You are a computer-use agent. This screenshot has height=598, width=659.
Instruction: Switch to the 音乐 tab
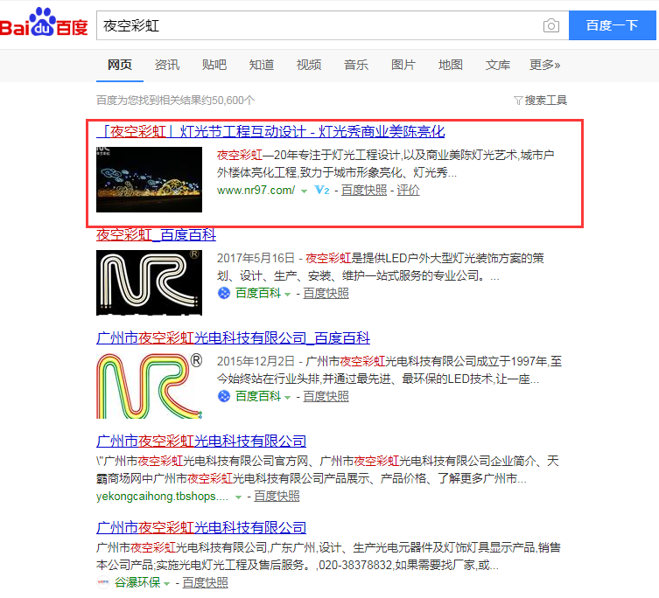tap(356, 65)
